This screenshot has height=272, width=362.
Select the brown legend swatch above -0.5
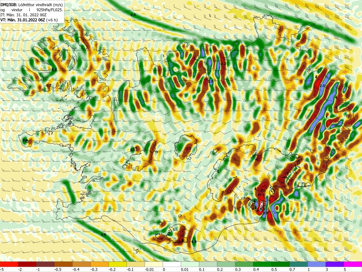[63, 264]
